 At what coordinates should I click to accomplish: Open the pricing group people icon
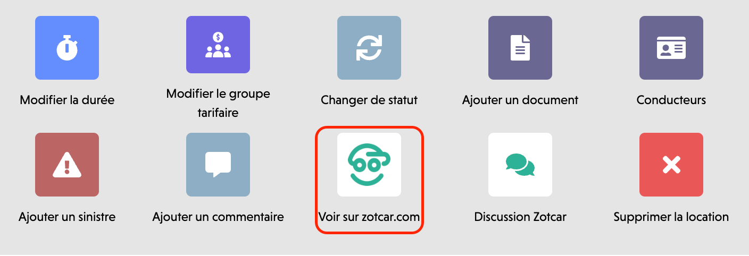click(218, 48)
